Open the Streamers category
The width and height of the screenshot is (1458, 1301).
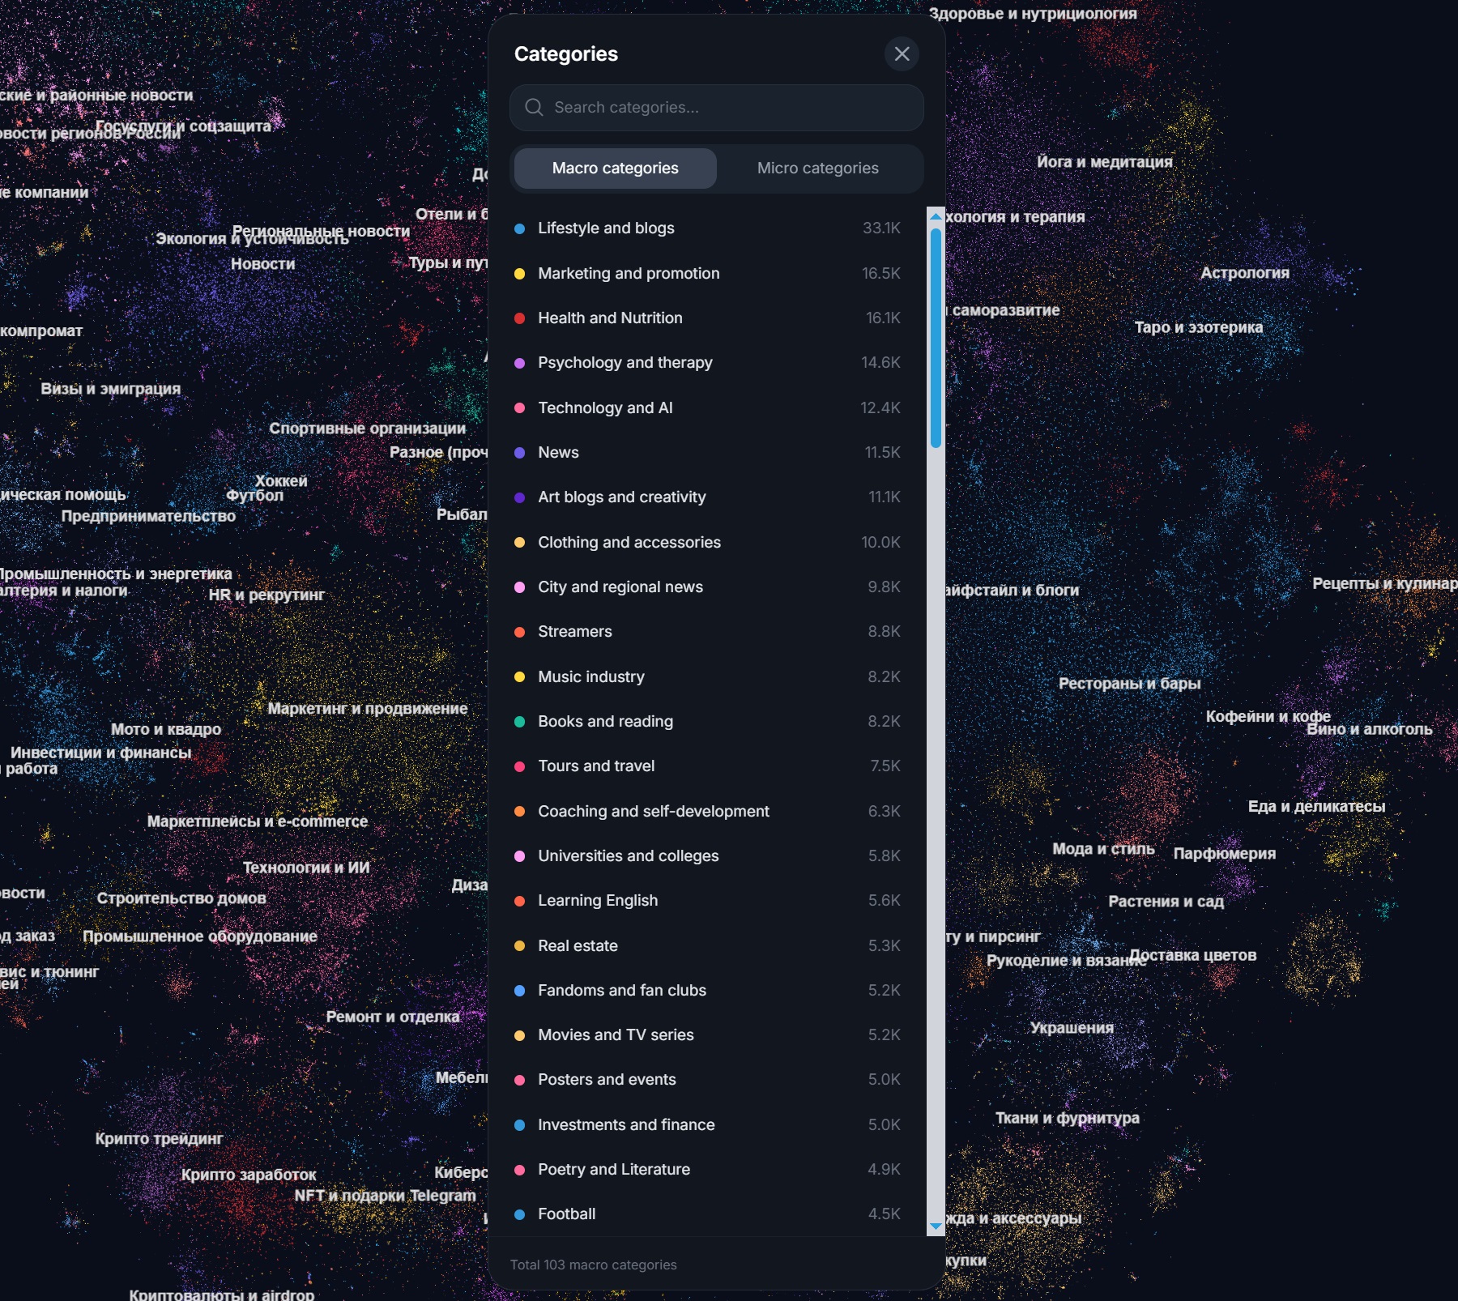tap(708, 632)
